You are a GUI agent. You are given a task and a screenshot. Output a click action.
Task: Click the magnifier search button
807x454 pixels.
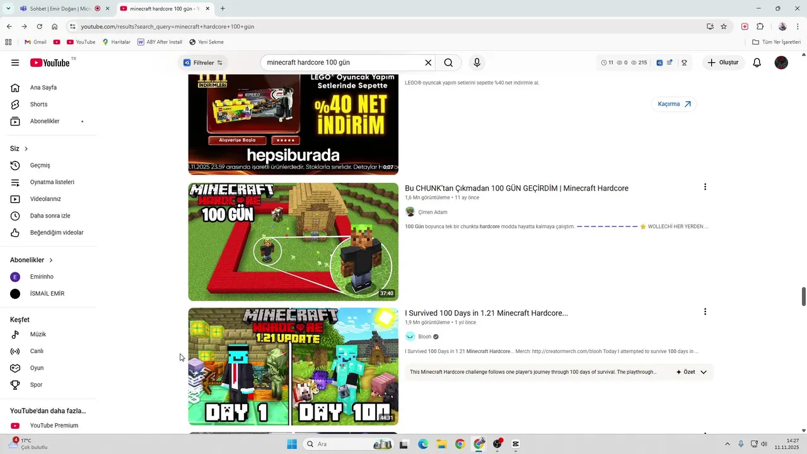pyautogui.click(x=448, y=62)
